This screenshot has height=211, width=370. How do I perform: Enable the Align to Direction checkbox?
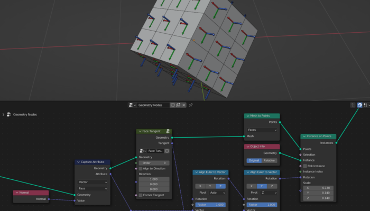click(141, 168)
